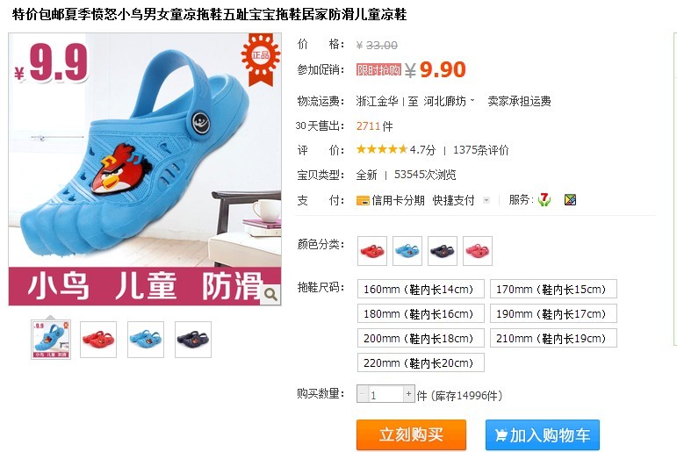This screenshot has width=677, height=452.
Task: Click the credit card installment icon
Action: (x=363, y=200)
